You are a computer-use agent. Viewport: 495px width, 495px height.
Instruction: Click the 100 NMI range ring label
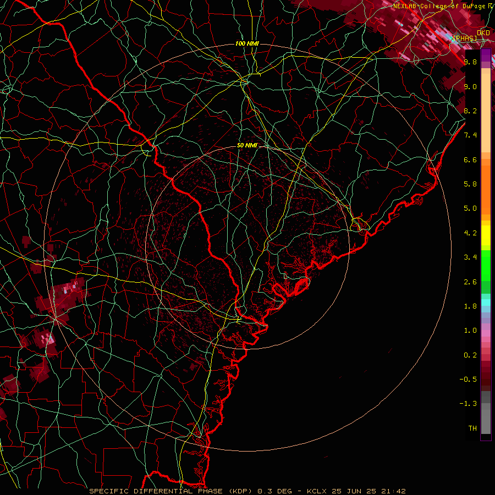(247, 43)
